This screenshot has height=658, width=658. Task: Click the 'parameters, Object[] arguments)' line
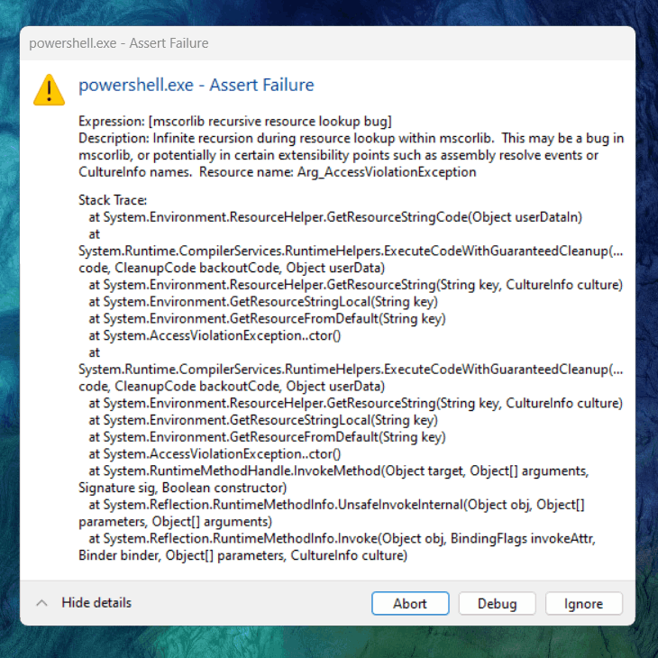tap(176, 522)
